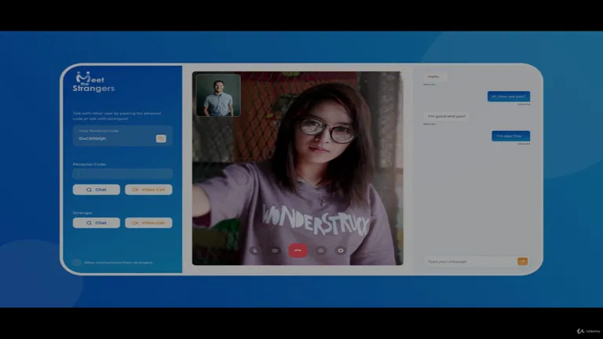603x339 pixels.
Task: Hang up with the red end-call button
Action: coord(298,250)
